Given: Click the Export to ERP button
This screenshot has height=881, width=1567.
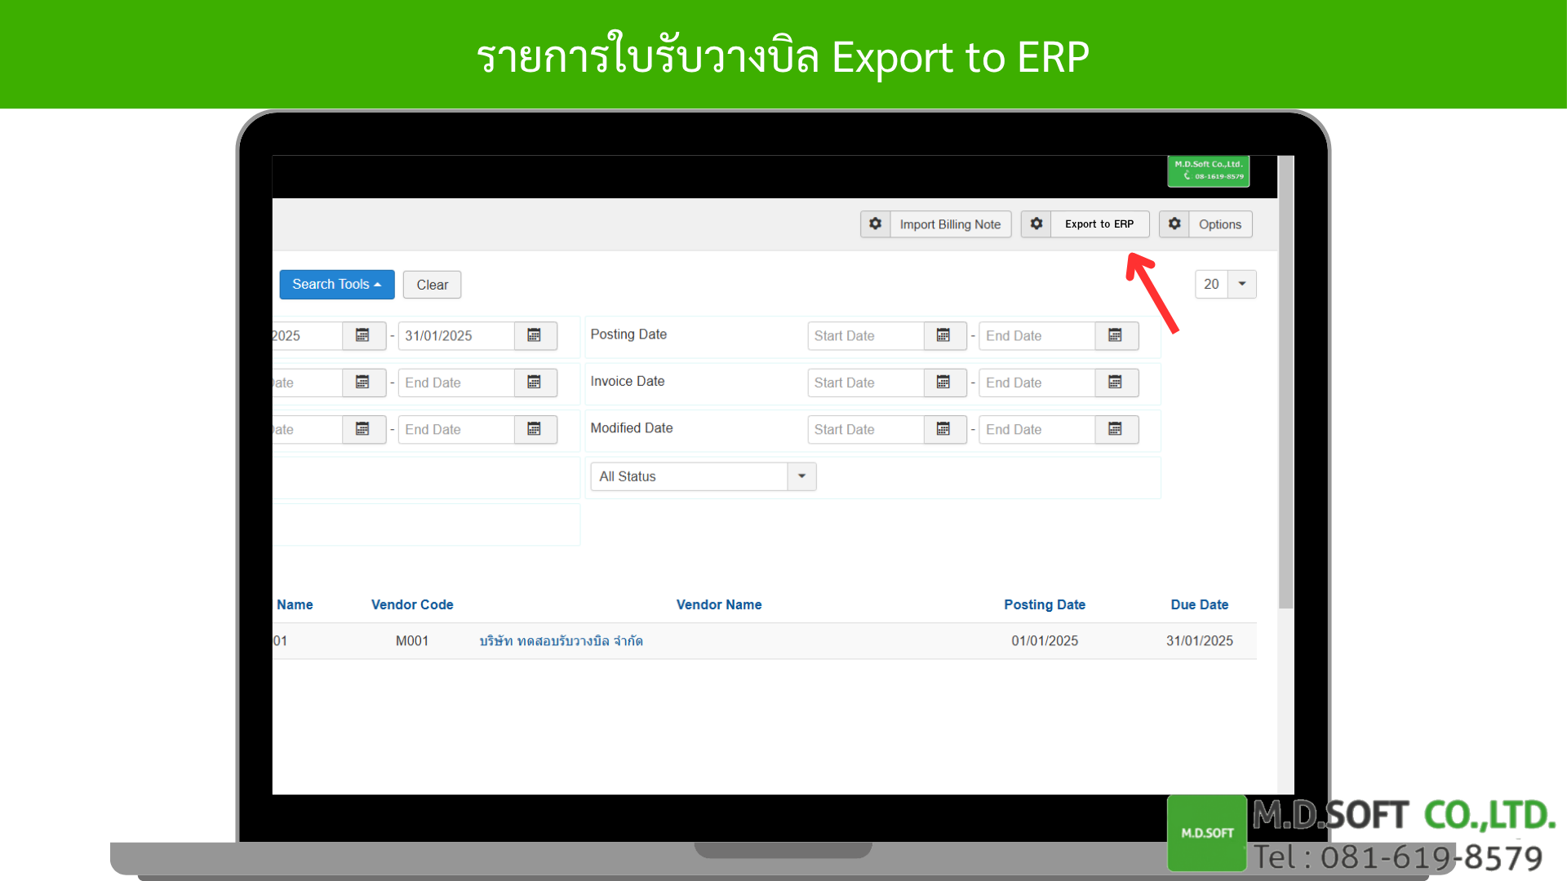Looking at the screenshot, I should [x=1099, y=224].
